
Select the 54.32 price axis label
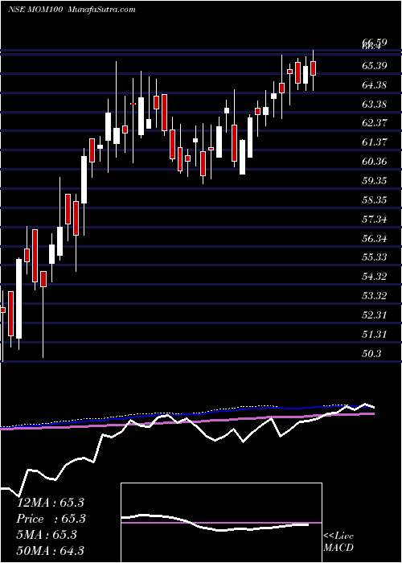tap(375, 277)
